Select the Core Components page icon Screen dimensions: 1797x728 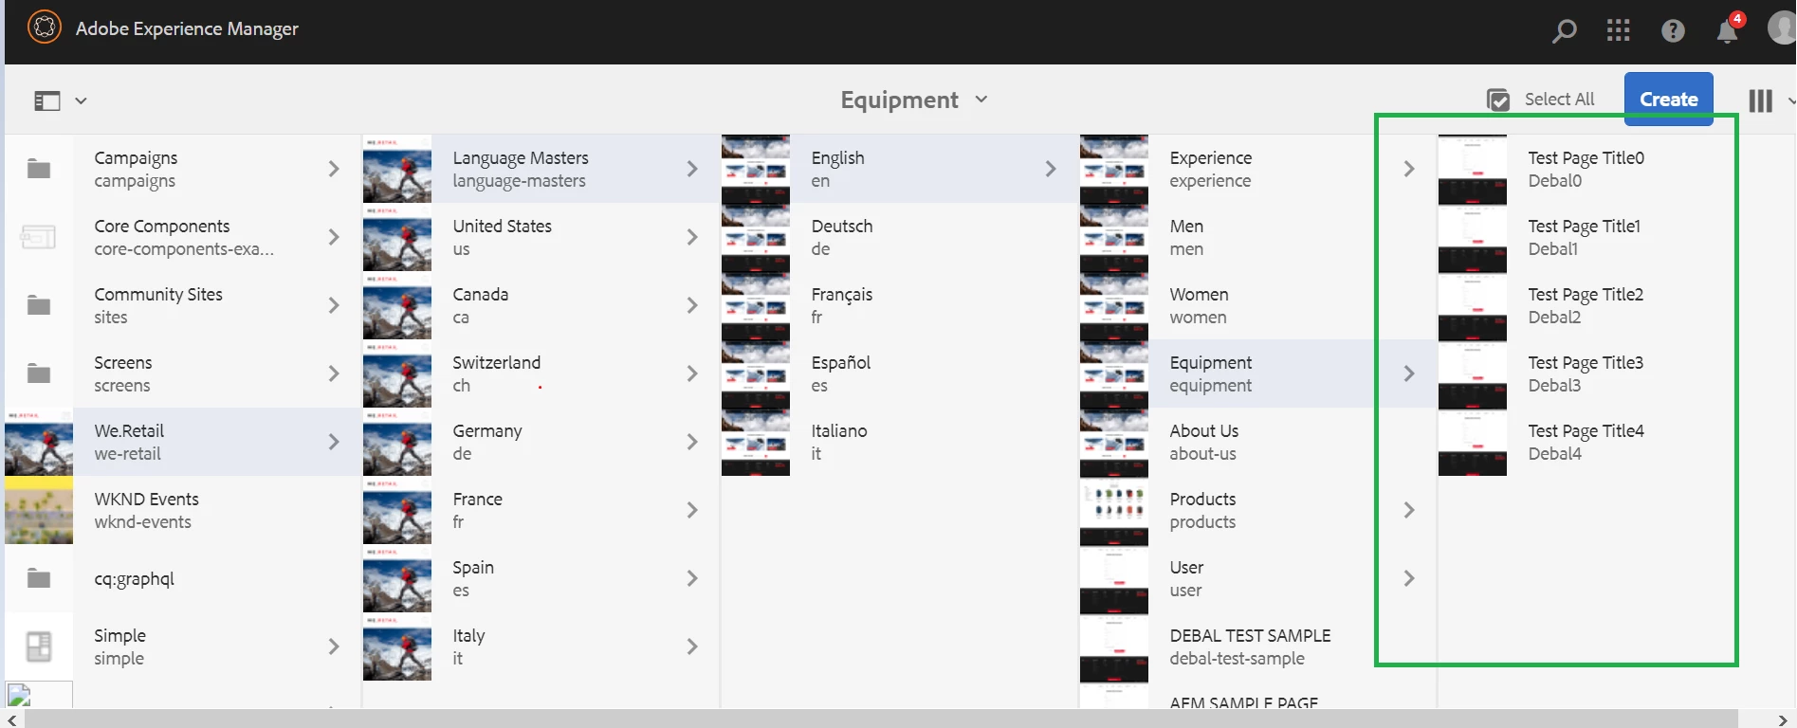(39, 237)
